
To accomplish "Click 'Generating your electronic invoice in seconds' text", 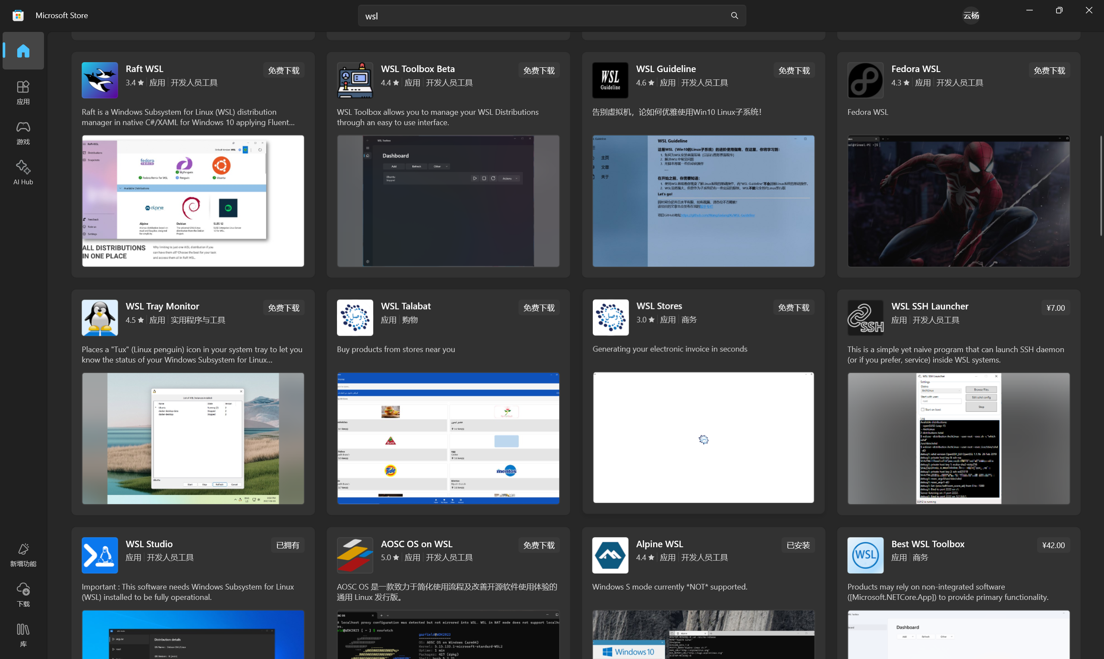I will pos(670,349).
